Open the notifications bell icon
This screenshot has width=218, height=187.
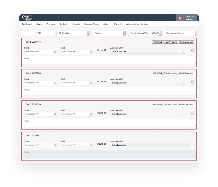point(180,18)
